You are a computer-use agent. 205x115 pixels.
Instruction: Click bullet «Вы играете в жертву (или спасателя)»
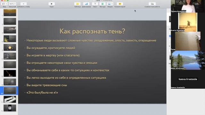(x=53, y=55)
